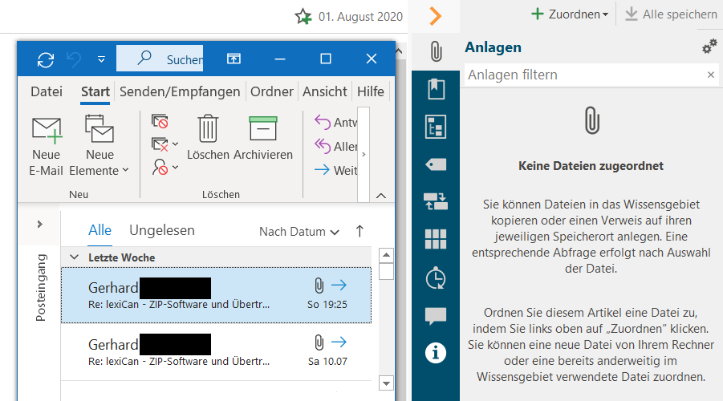Collapse the Letzte Woche group
The height and width of the screenshot is (401, 723).
[x=75, y=257]
